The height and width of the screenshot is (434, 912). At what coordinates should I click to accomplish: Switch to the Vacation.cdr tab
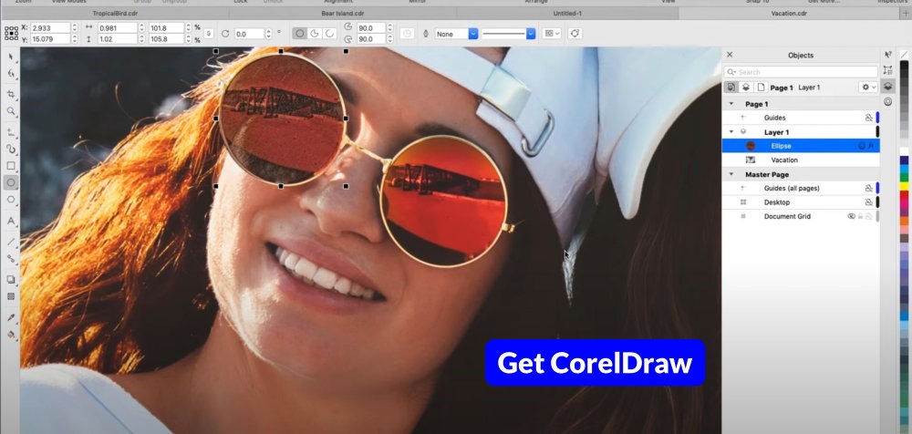click(x=789, y=13)
